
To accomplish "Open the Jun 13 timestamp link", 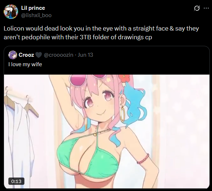I will pyautogui.click(x=86, y=55).
